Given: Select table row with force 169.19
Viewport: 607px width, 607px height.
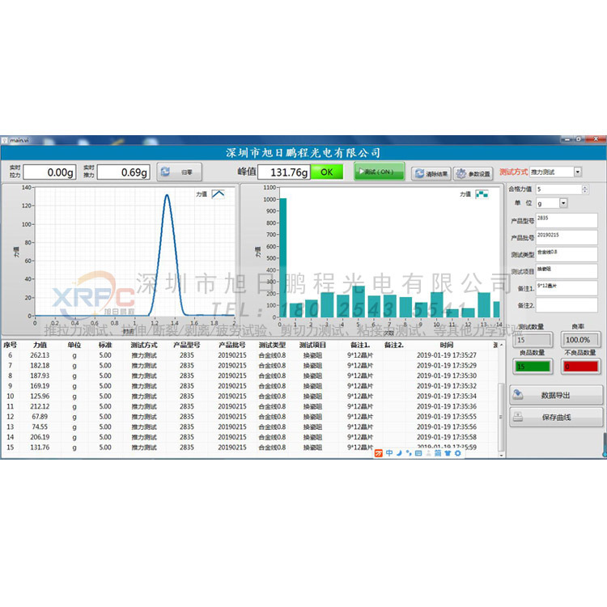Looking at the screenshot, I should pos(250,386).
